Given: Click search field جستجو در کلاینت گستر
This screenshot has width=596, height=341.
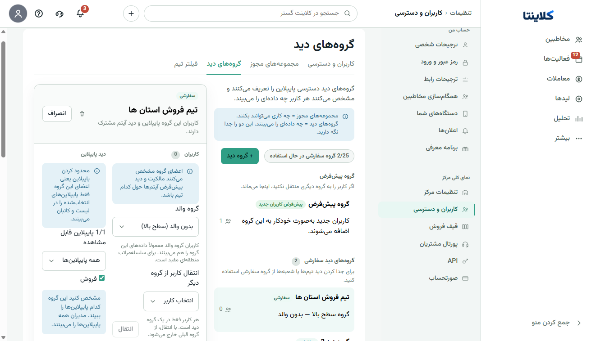Looking at the screenshot, I should [x=251, y=13].
